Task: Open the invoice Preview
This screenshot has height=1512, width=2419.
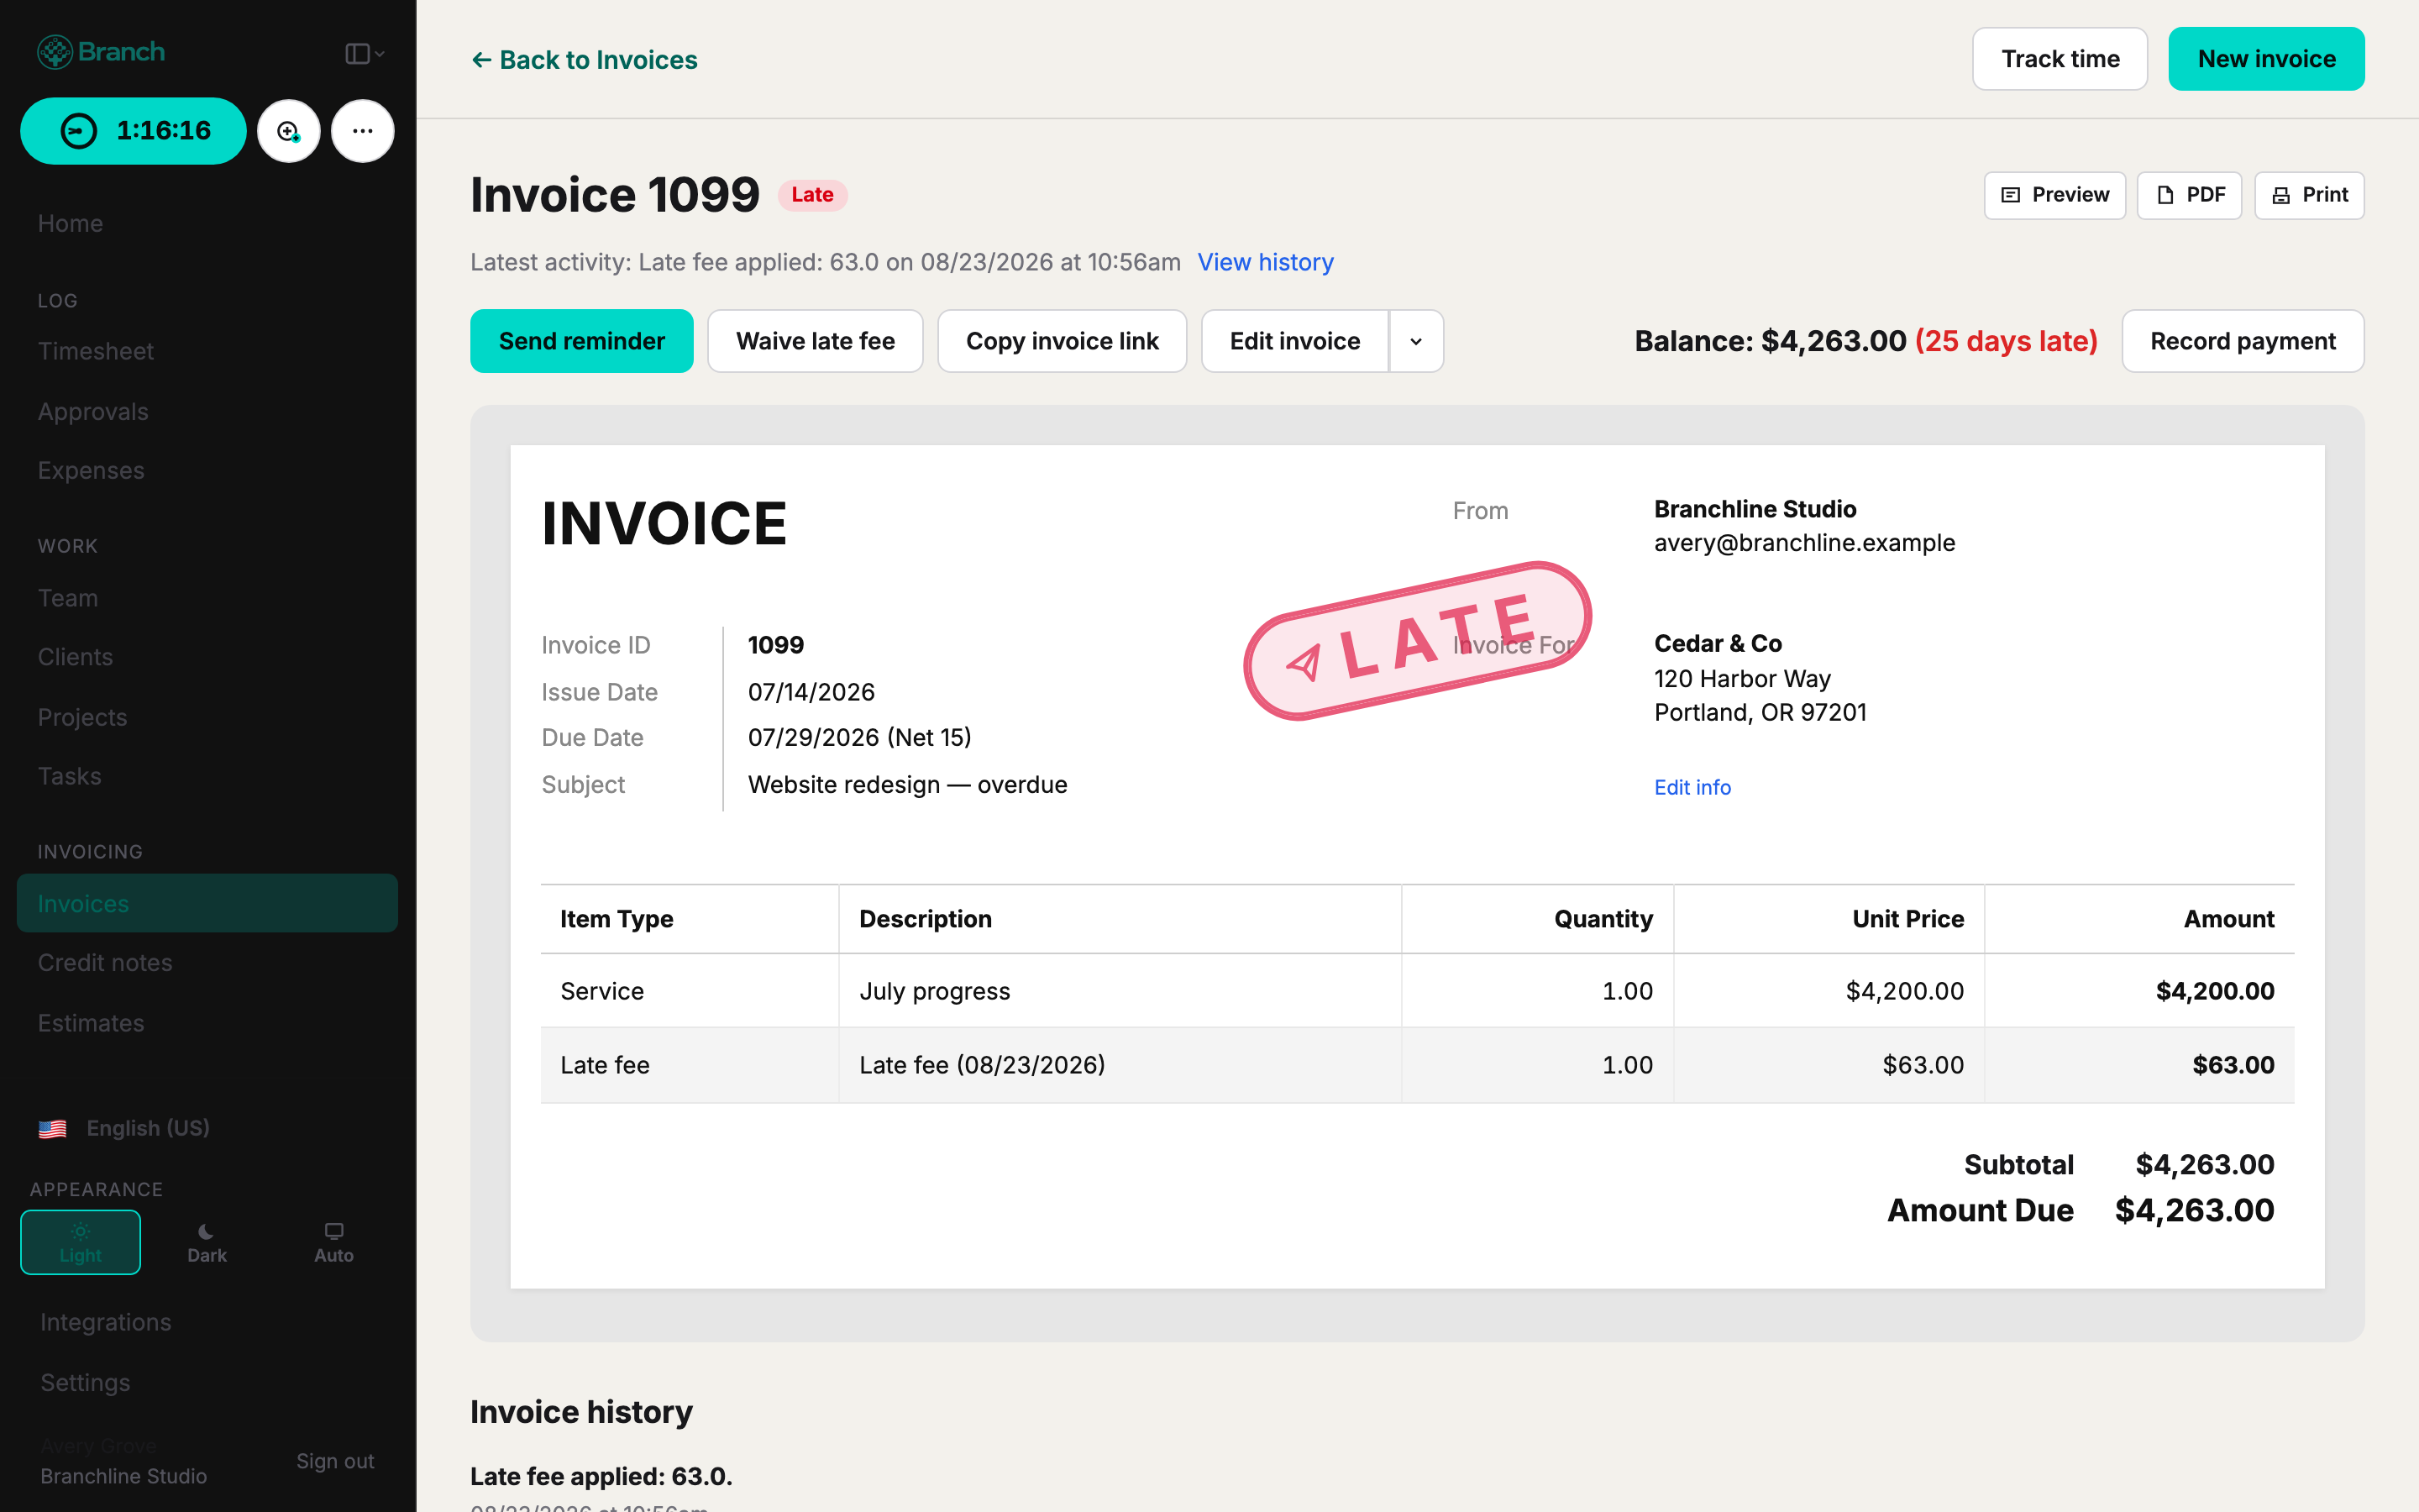Action: (2054, 195)
